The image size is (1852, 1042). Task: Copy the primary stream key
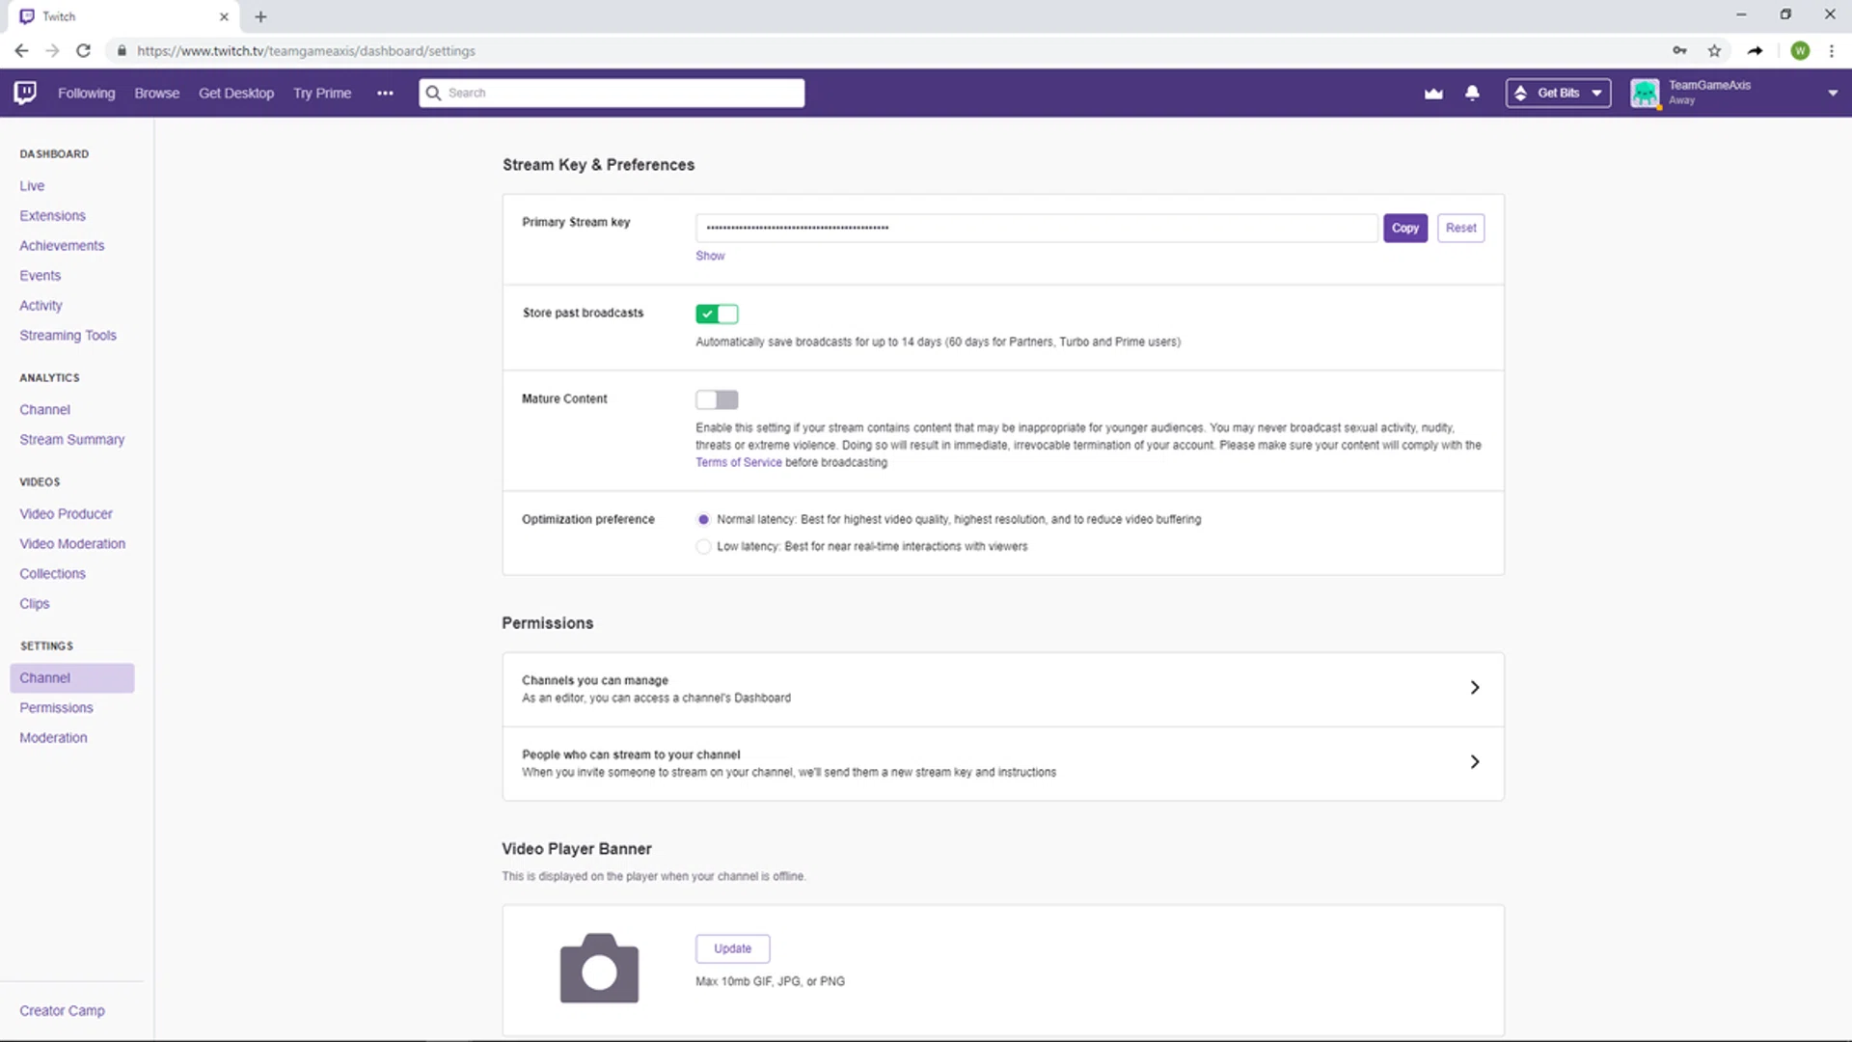[x=1404, y=229]
